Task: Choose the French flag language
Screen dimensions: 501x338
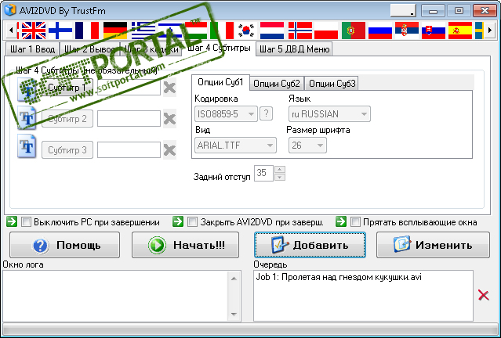Action: pyautogui.click(x=87, y=31)
